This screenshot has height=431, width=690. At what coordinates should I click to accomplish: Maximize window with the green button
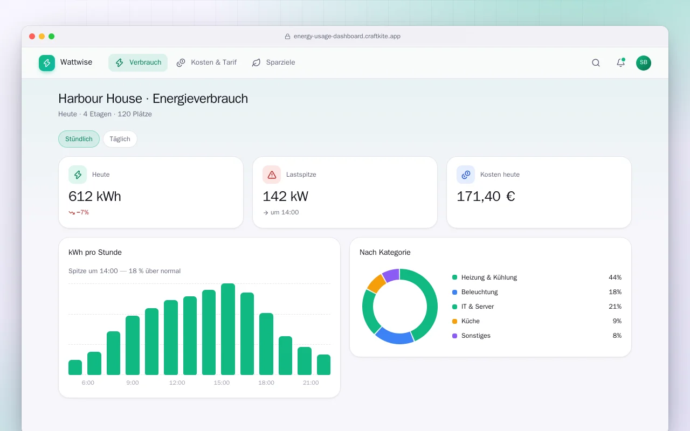click(52, 37)
